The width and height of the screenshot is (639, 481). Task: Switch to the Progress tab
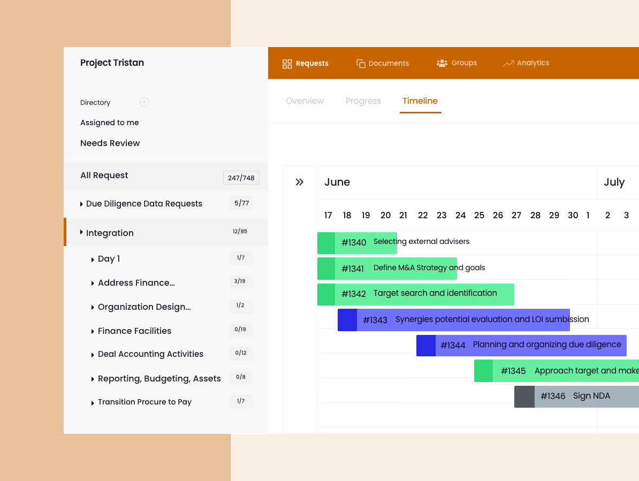363,101
